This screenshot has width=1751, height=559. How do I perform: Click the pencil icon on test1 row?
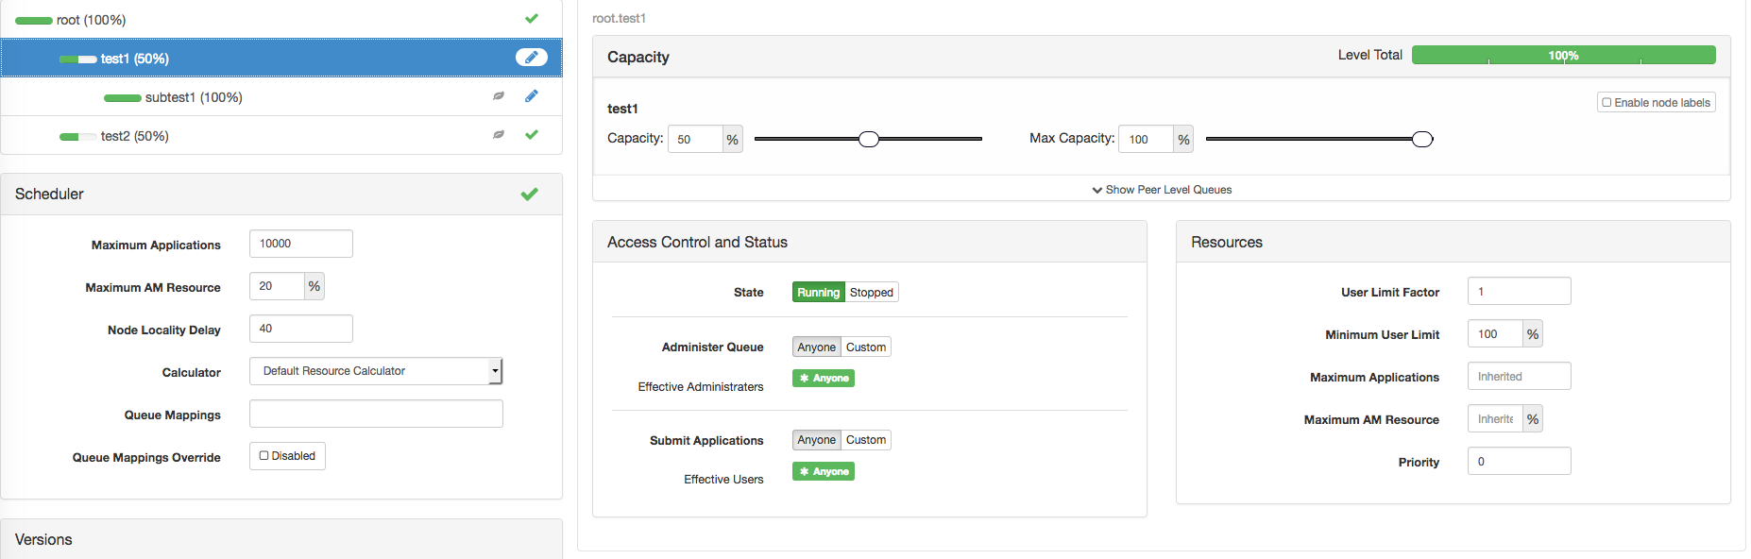tap(532, 58)
